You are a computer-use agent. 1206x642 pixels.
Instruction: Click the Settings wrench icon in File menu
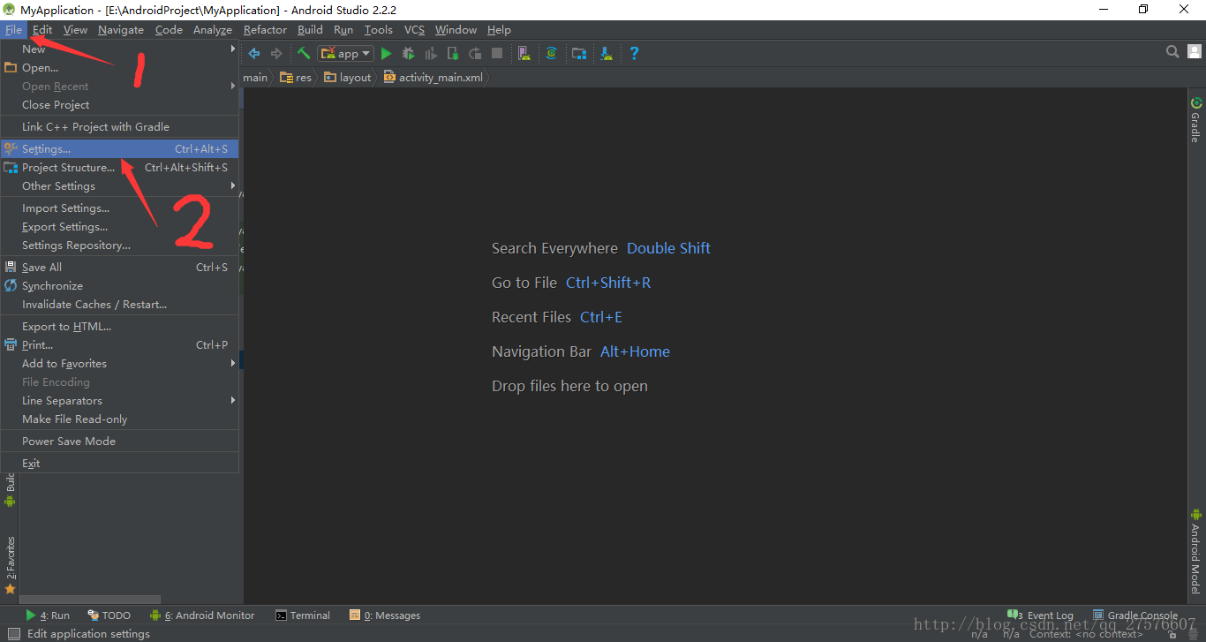[11, 148]
